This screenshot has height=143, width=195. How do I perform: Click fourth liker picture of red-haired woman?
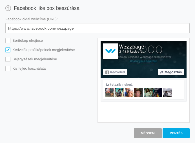(x=139, y=92)
